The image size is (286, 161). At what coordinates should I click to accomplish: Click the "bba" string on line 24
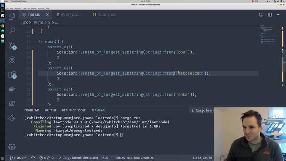[x=182, y=52]
